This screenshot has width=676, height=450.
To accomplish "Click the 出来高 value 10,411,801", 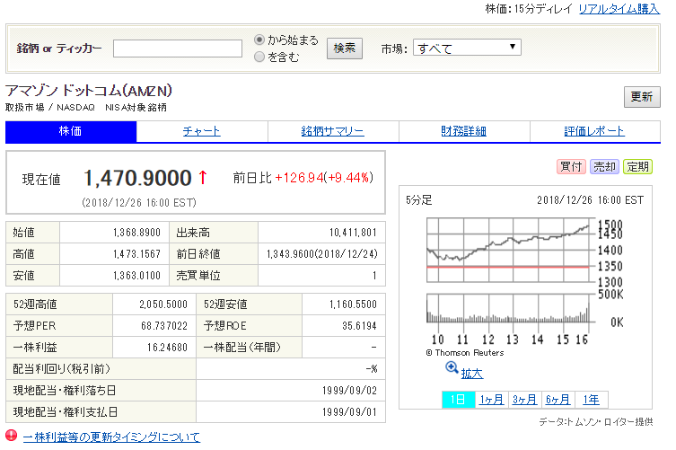I will point(353,233).
